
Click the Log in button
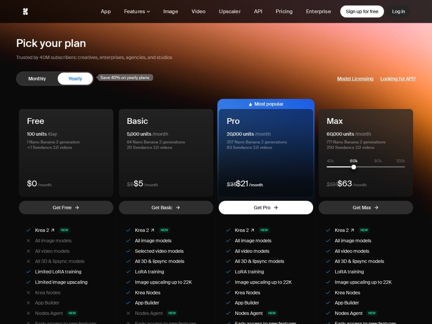coord(399,12)
